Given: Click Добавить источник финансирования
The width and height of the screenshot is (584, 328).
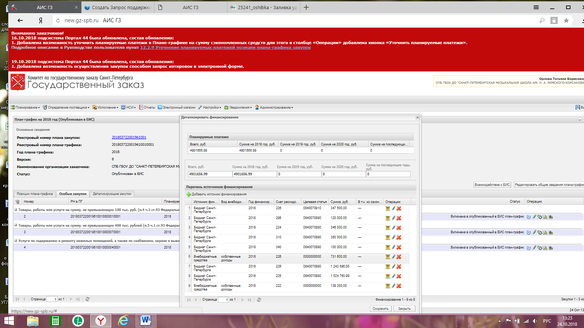Looking at the screenshot, I should (x=216, y=194).
